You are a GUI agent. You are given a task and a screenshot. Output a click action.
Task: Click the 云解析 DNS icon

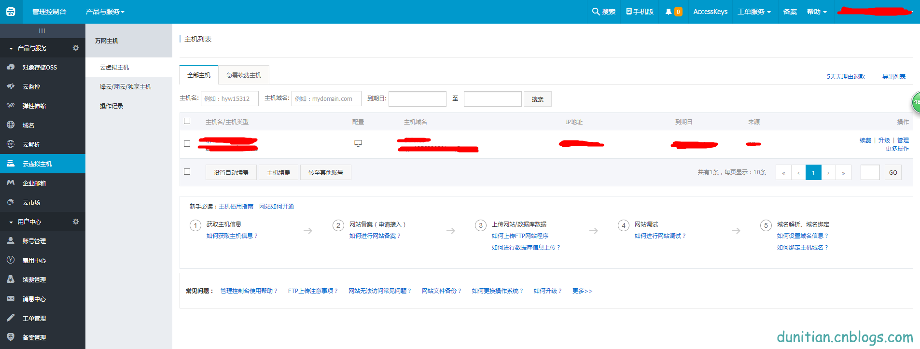(x=11, y=144)
